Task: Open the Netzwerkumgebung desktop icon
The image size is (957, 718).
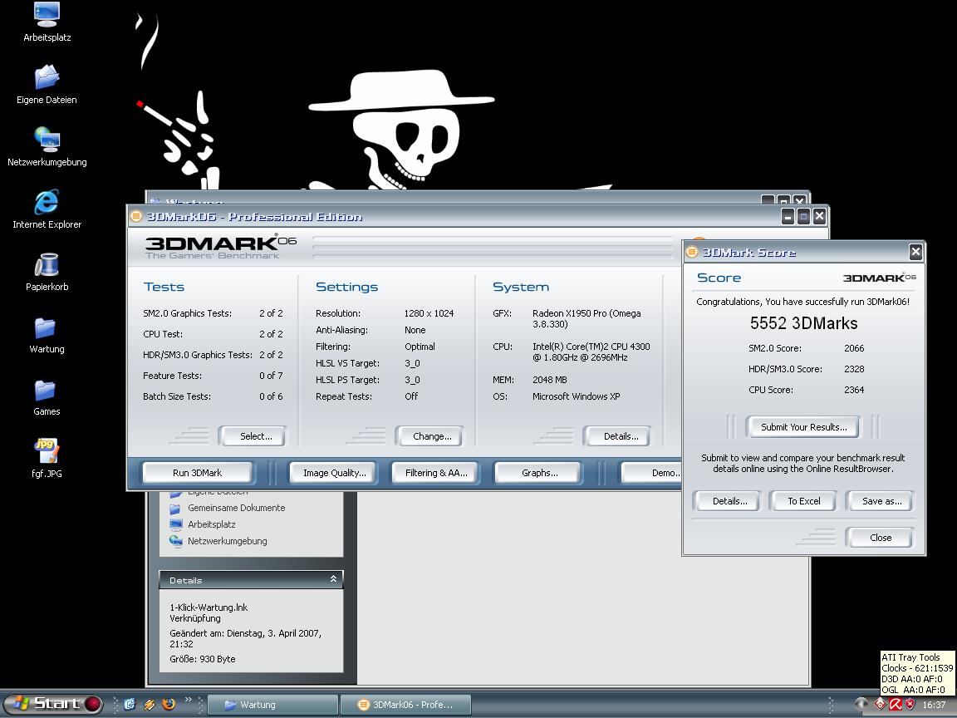Action: [x=47, y=146]
